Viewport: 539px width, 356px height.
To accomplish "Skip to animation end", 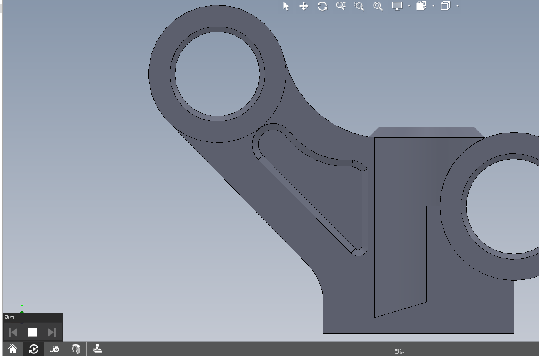I will pos(52,332).
